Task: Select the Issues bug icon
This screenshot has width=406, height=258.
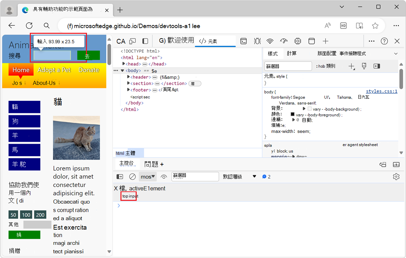Action: (257, 41)
